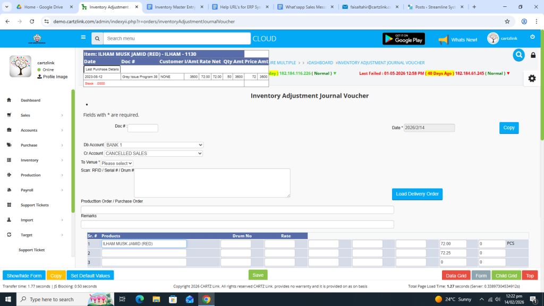
Task: Open the To Venue dropdown
Action: (x=117, y=163)
